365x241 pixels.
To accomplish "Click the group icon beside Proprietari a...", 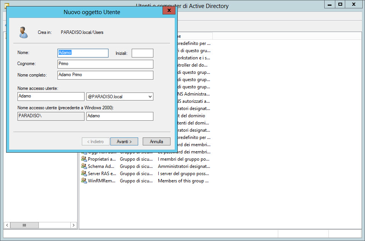I will click(x=84, y=159).
